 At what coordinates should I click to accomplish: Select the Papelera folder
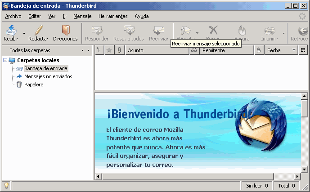click(x=34, y=85)
